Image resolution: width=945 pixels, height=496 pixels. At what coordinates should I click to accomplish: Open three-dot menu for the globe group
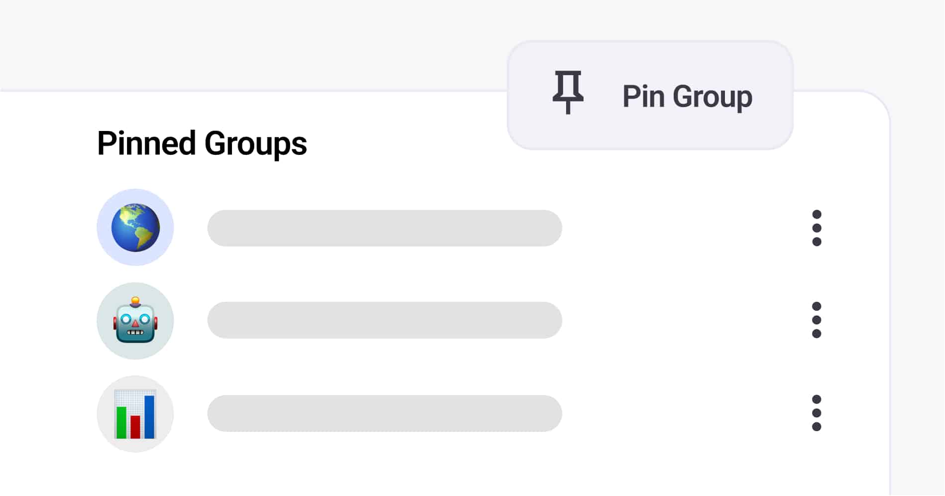coord(817,228)
